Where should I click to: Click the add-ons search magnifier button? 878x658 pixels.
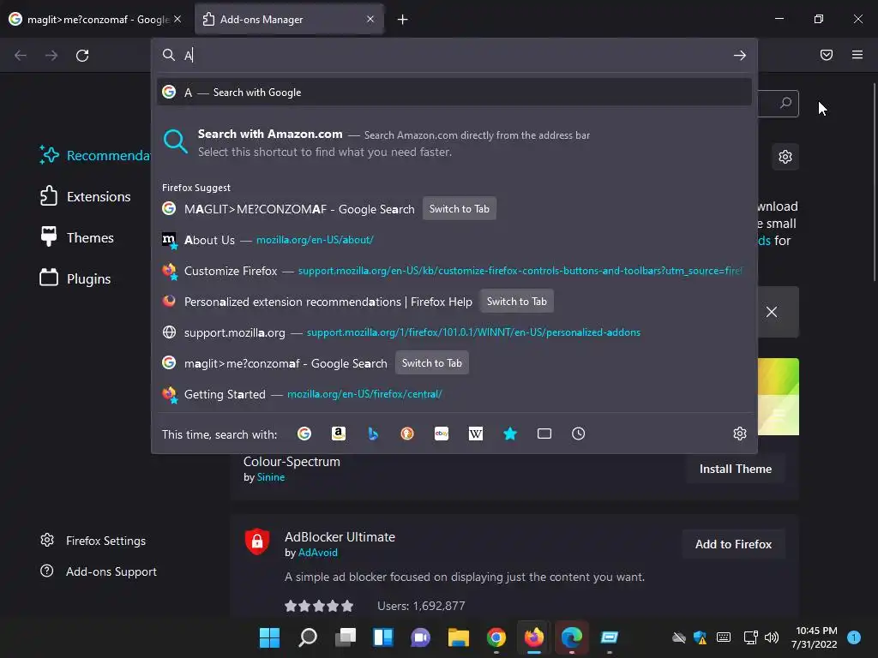coord(785,103)
